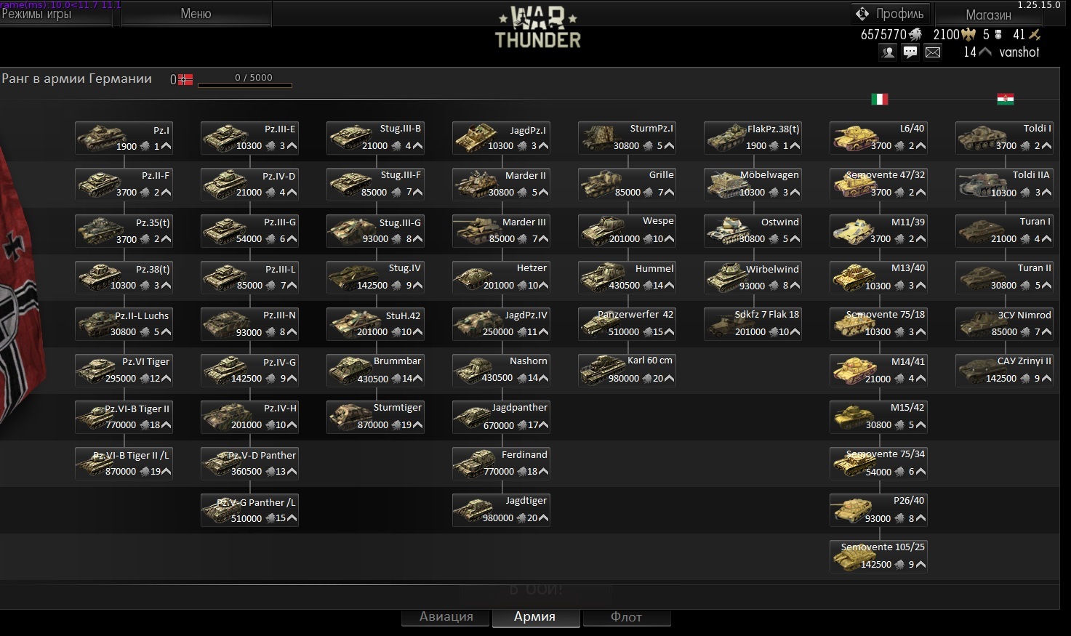Viewport: 1071px width, 636px height.
Task: Select the Grille artillery
Action: 627,185
